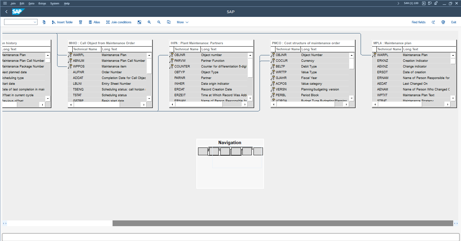
Task: Open the hamburger menu at top left
Action: [5, 3]
